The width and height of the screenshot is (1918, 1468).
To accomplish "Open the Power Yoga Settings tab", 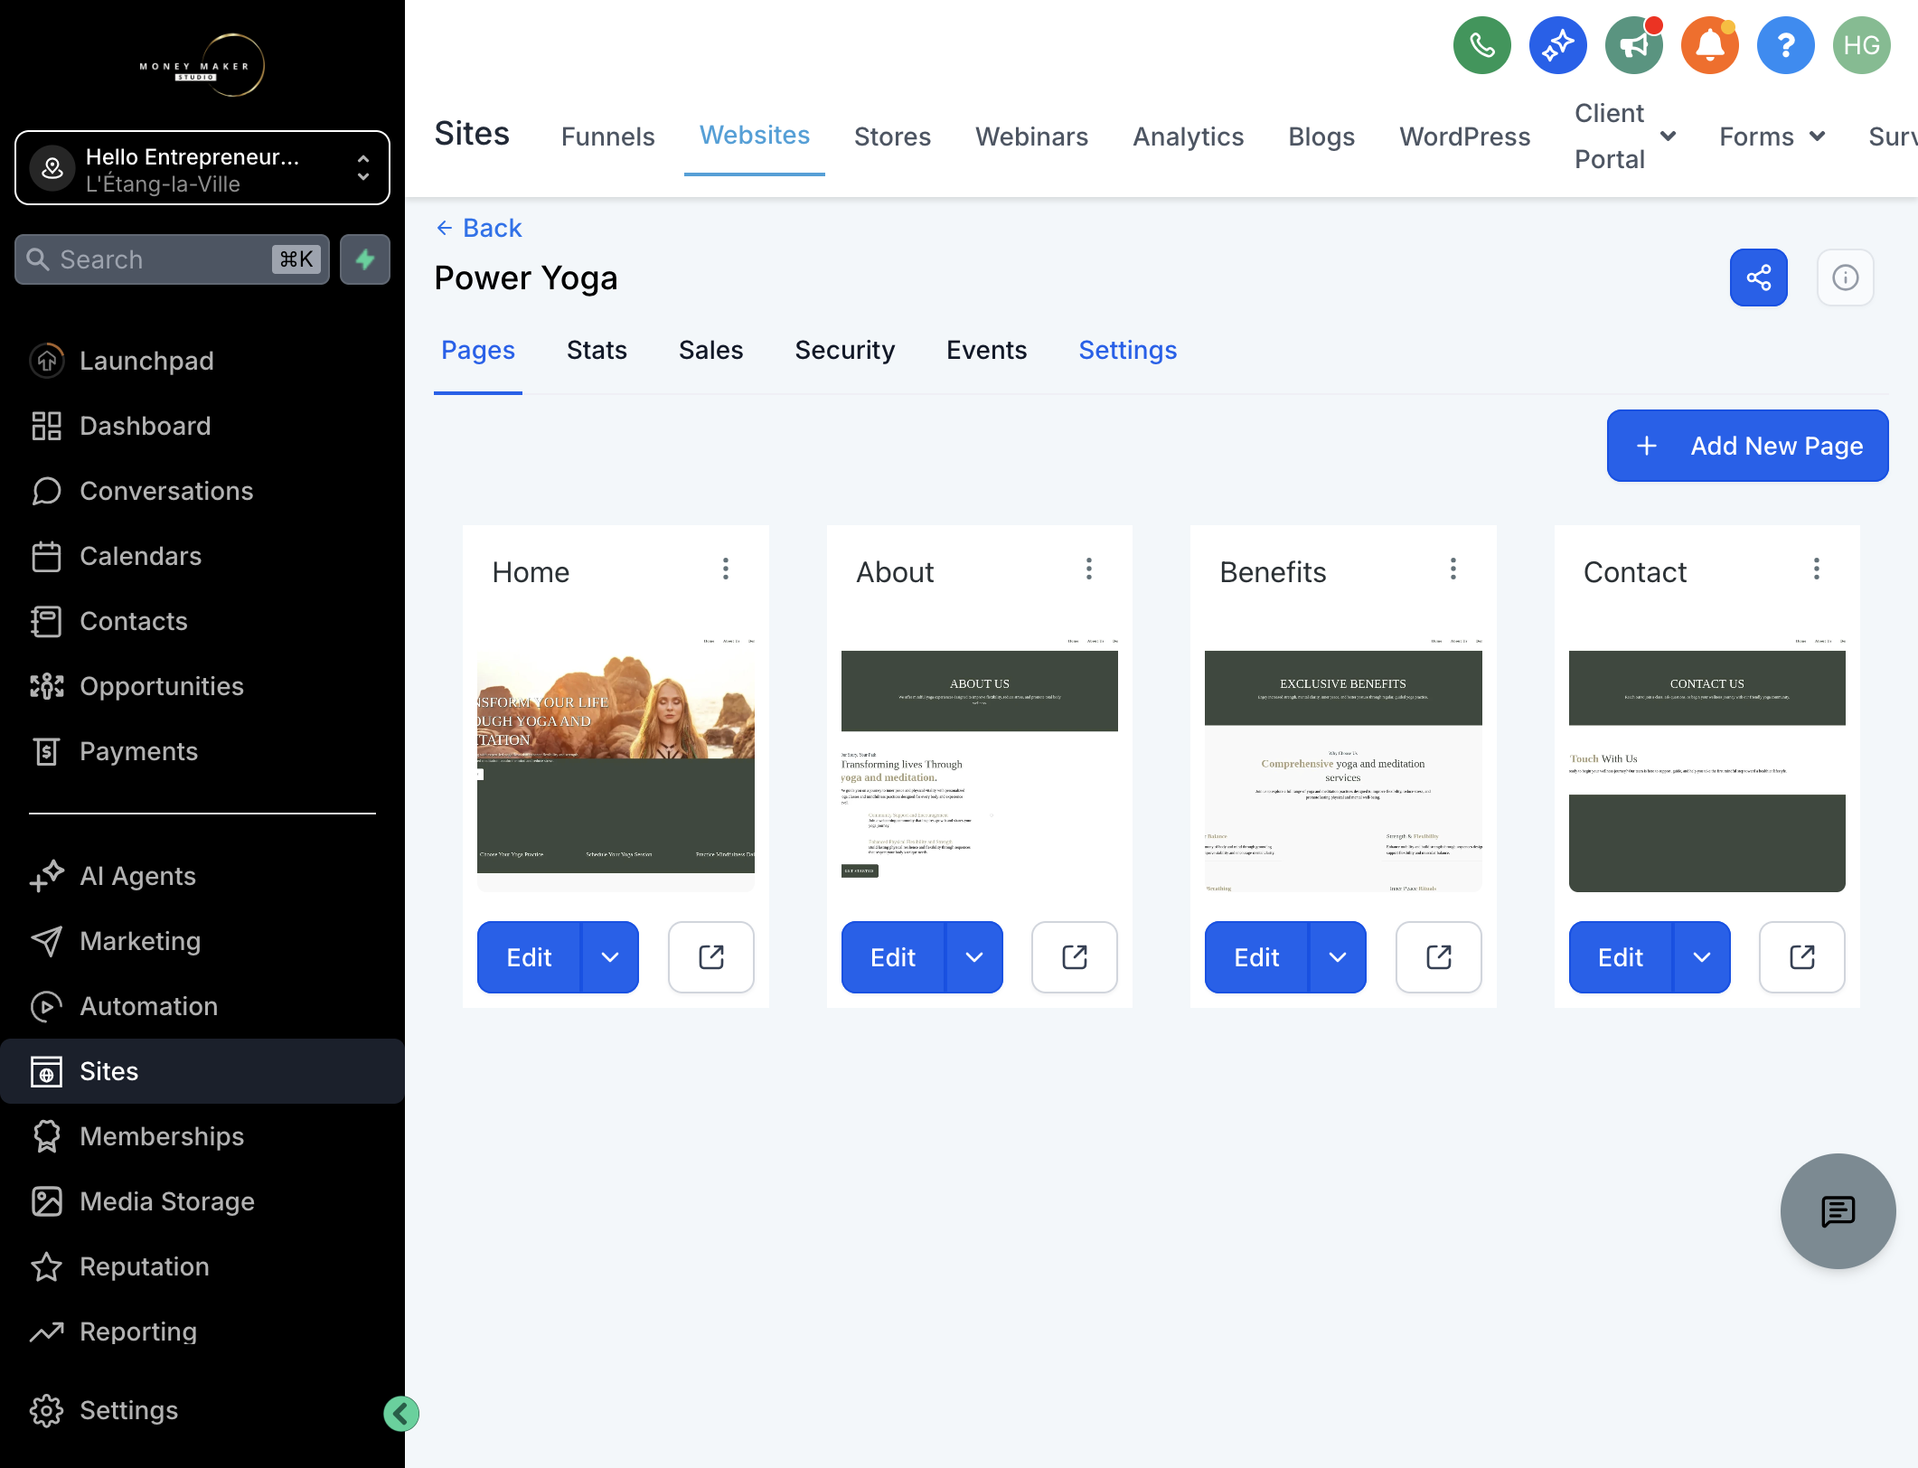I will [x=1127, y=350].
